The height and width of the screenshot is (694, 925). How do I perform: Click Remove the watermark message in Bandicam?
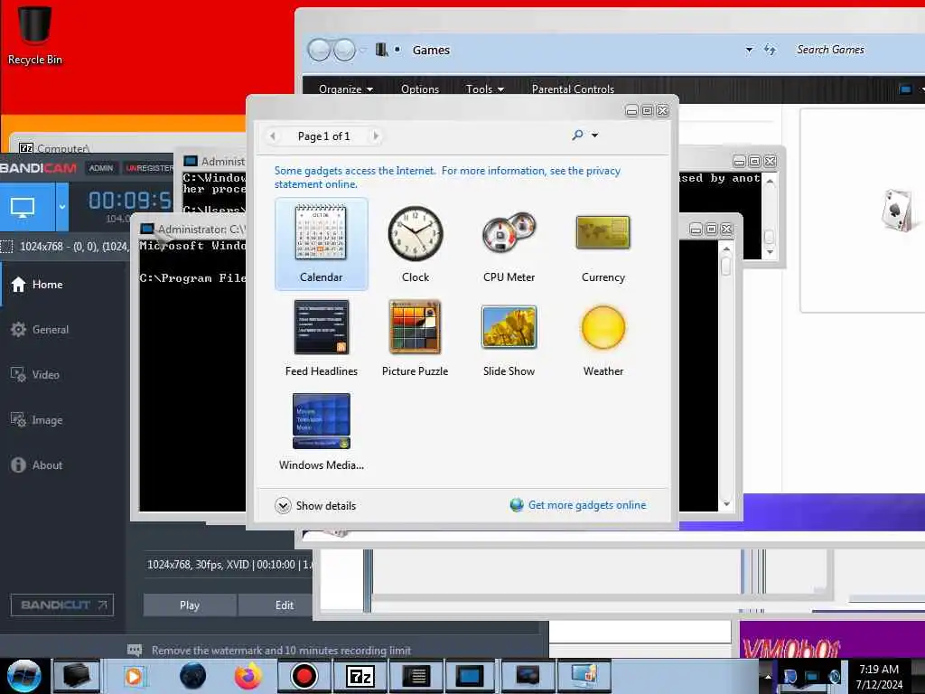pyautogui.click(x=281, y=651)
